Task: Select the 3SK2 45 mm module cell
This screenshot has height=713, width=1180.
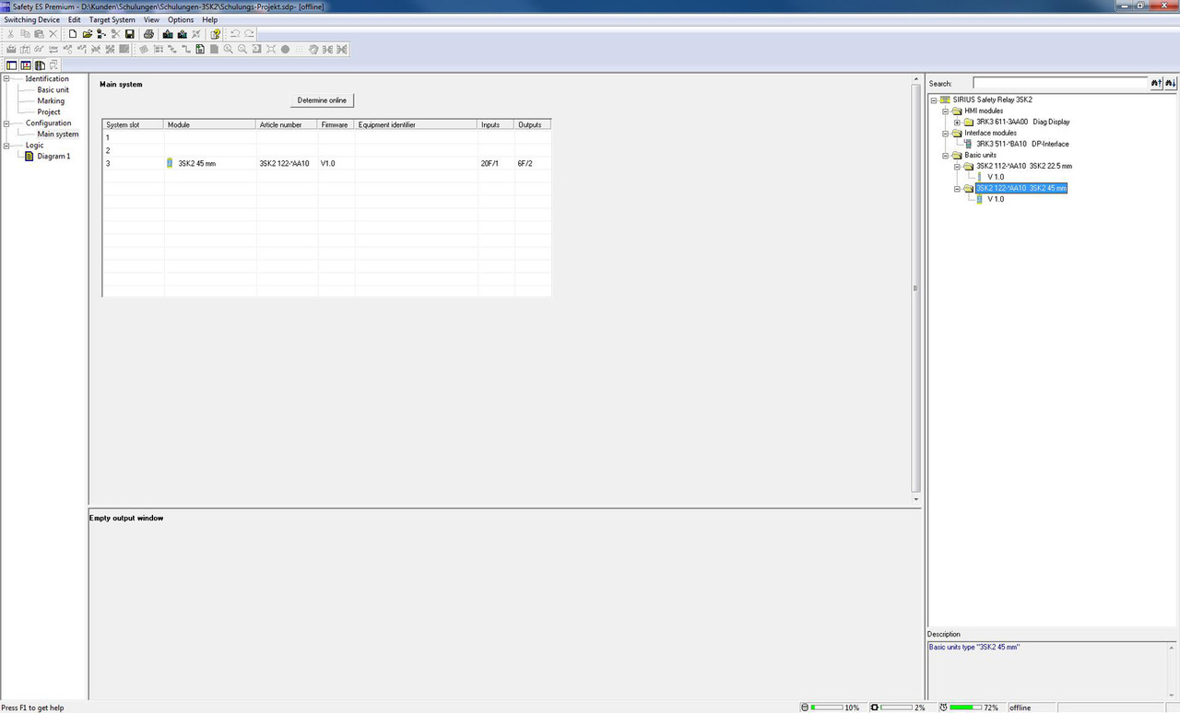Action: click(210, 163)
